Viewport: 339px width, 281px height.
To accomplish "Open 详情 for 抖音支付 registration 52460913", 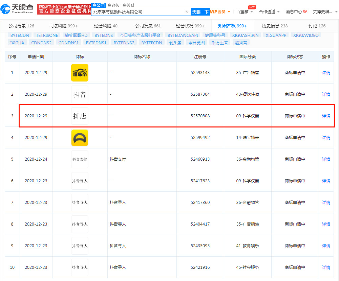I will pyautogui.click(x=326, y=159).
